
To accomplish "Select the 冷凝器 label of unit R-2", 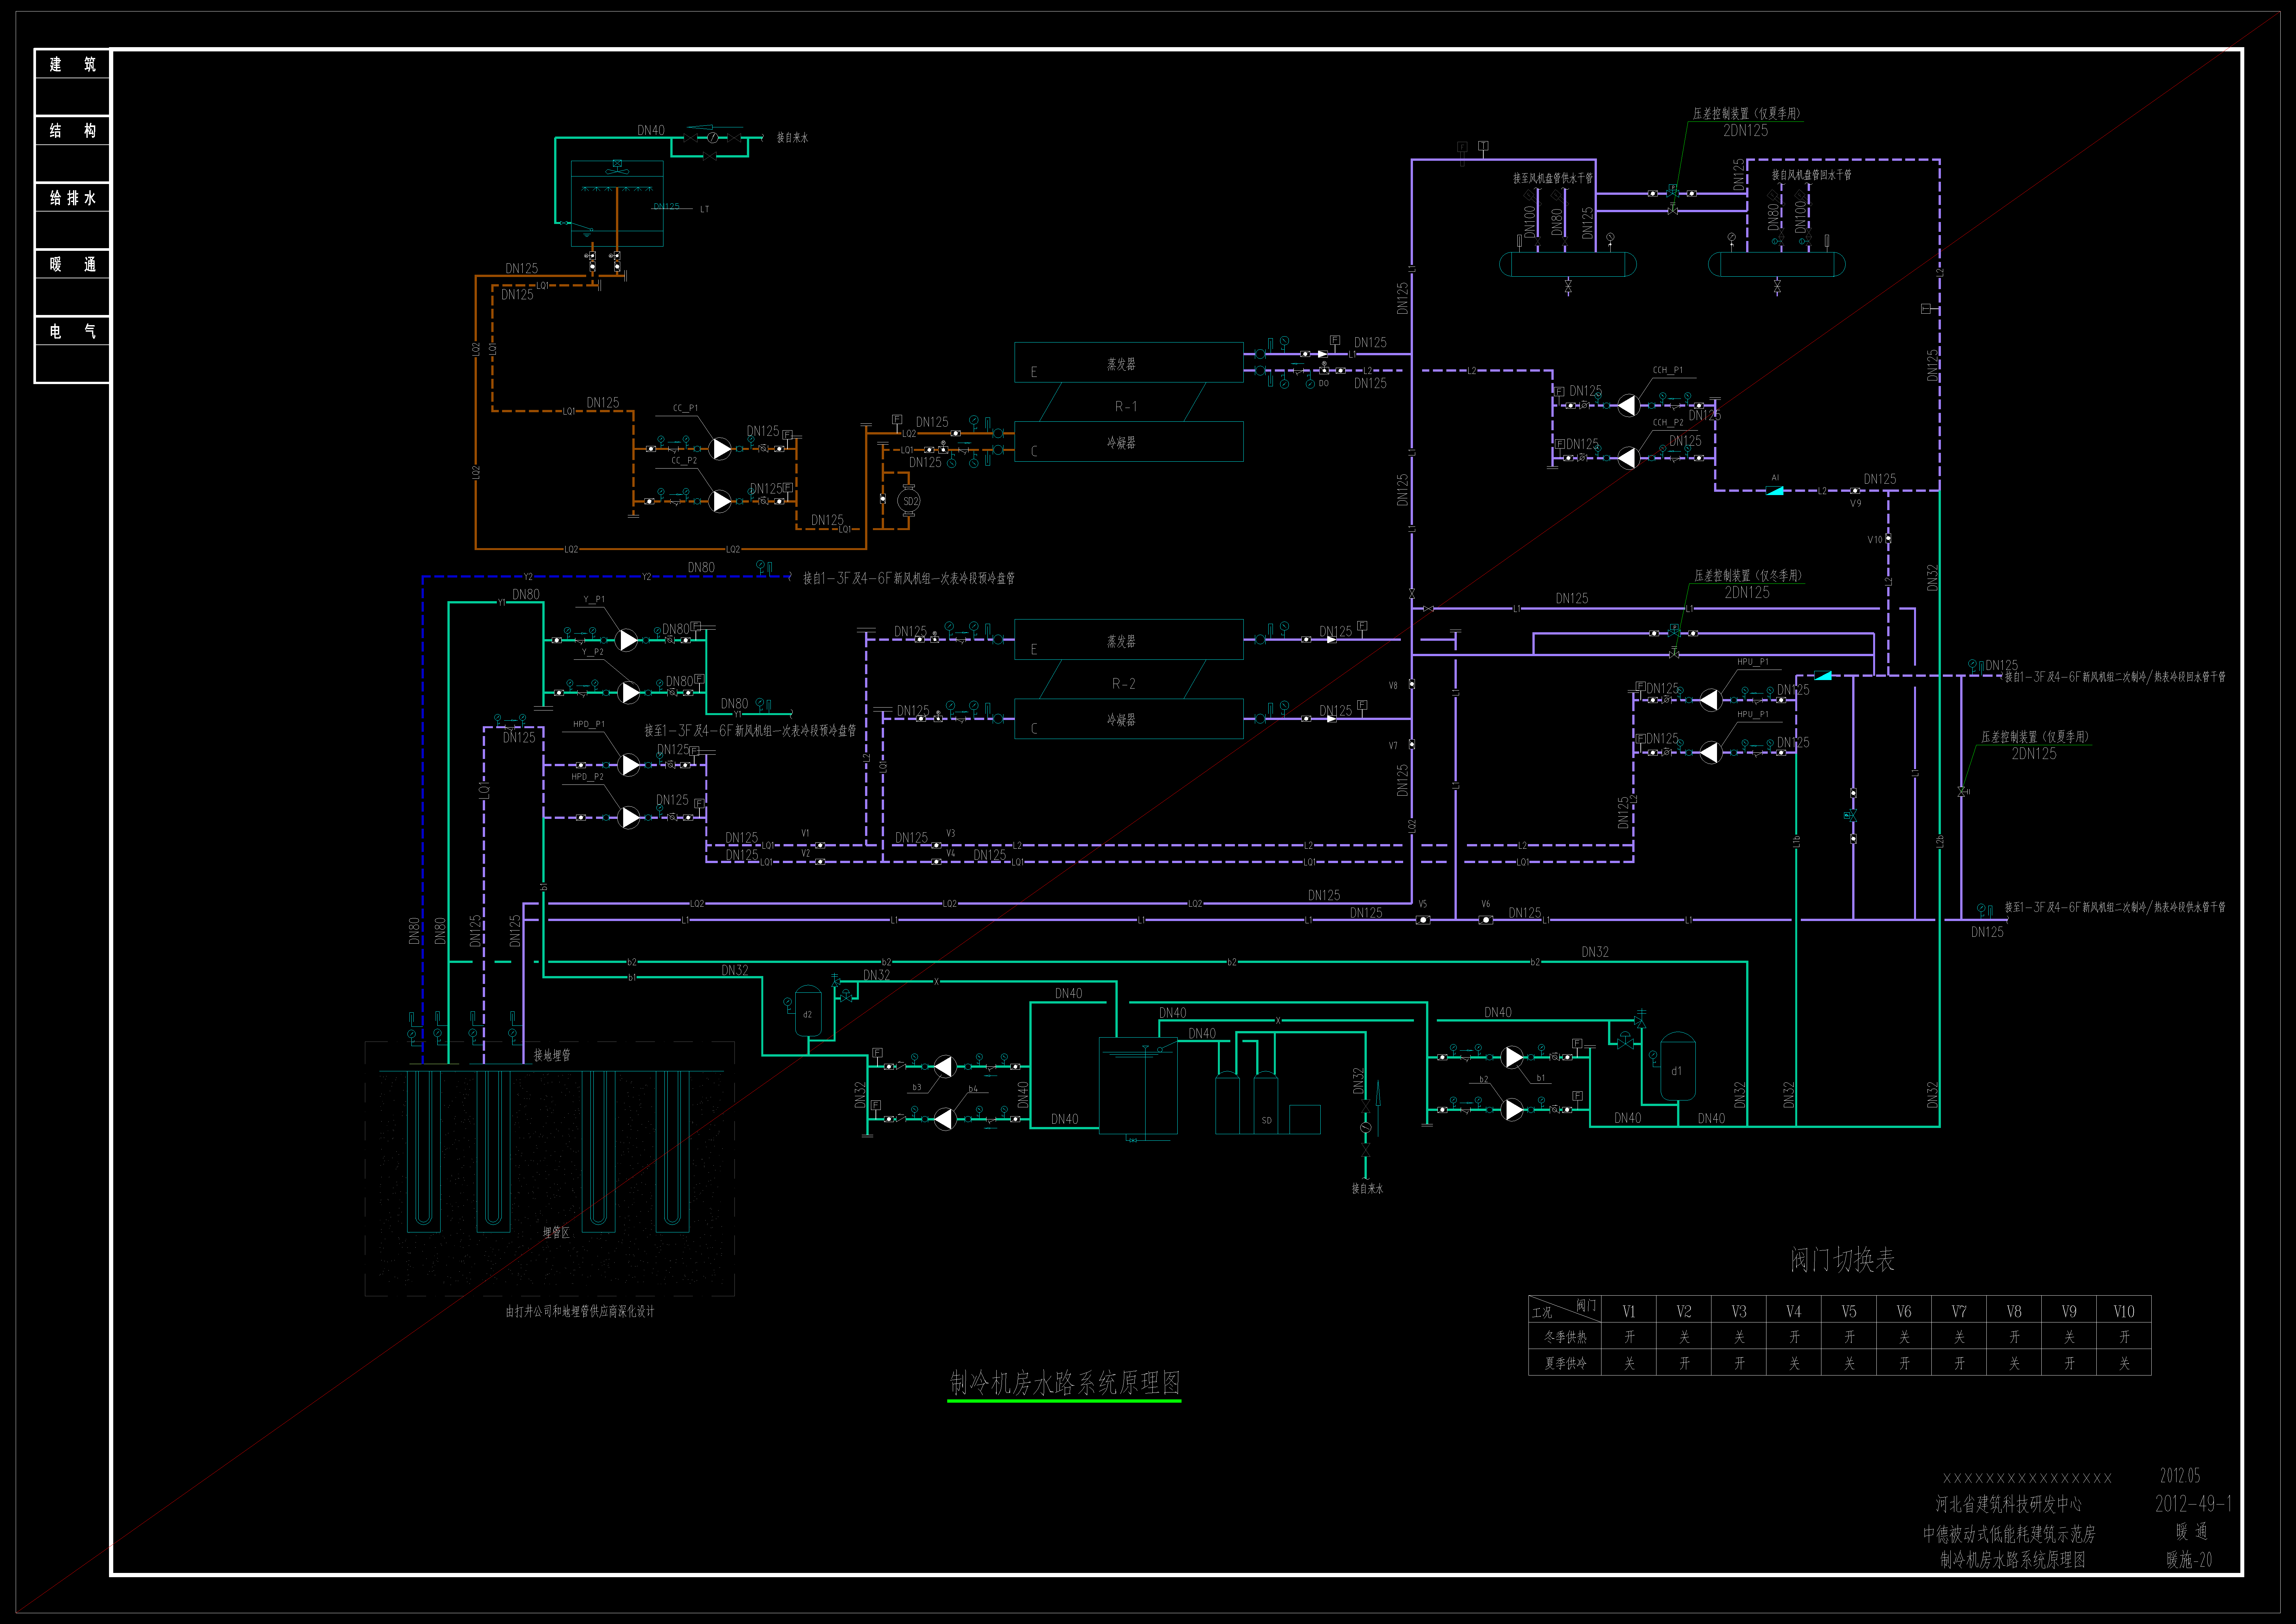I will (1121, 719).
